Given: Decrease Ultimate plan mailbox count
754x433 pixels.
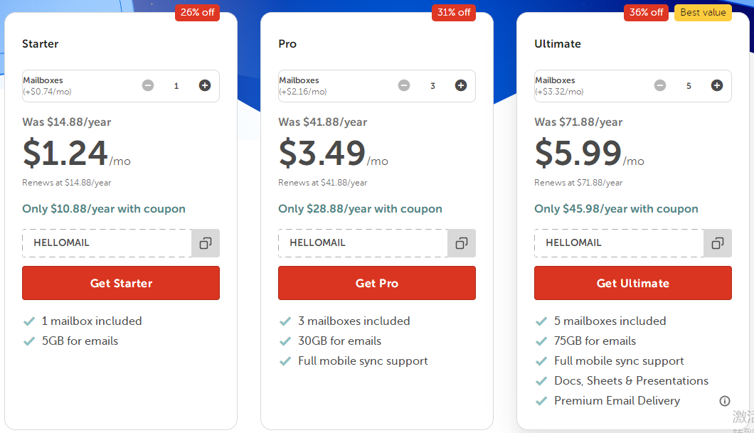Looking at the screenshot, I should coord(660,85).
